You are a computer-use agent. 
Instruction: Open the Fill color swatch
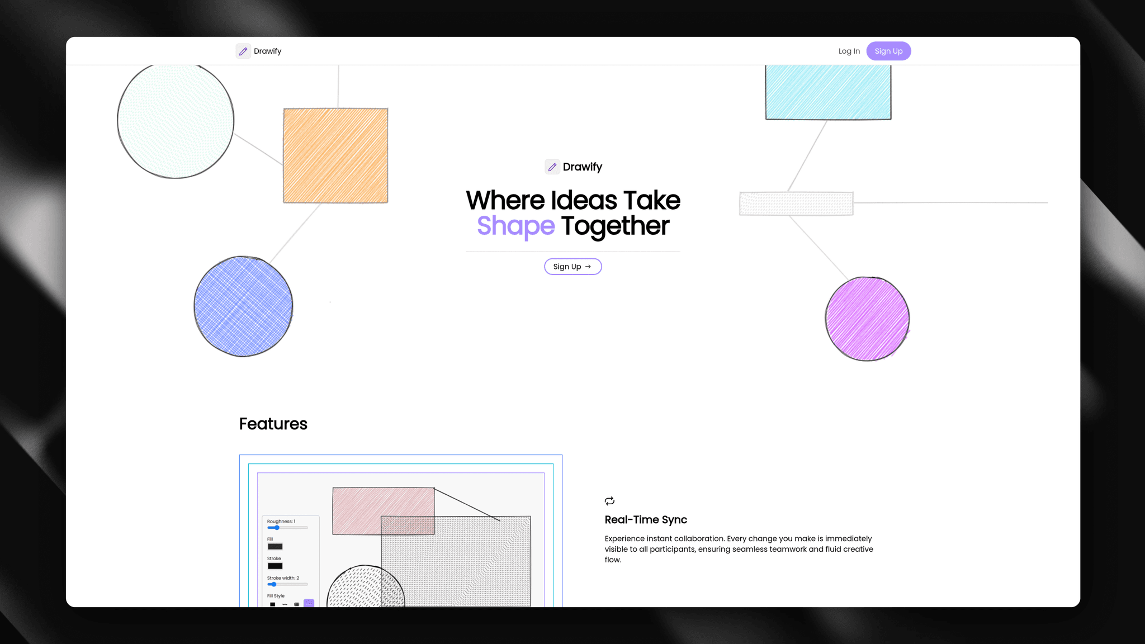coord(275,547)
